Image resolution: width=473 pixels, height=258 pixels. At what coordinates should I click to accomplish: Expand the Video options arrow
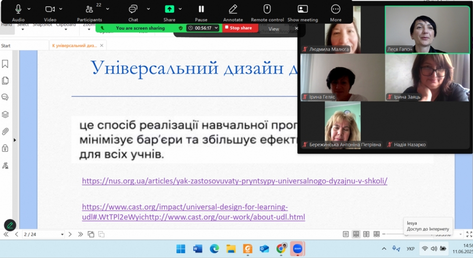(62, 9)
